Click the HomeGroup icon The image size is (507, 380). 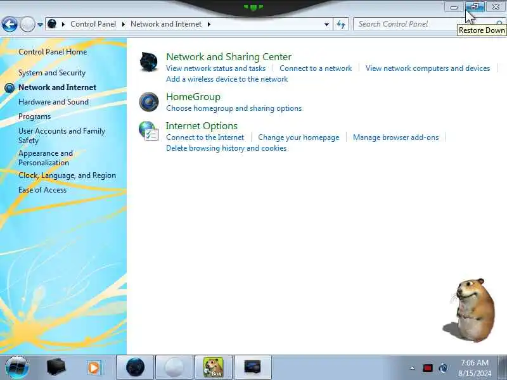coord(149,102)
